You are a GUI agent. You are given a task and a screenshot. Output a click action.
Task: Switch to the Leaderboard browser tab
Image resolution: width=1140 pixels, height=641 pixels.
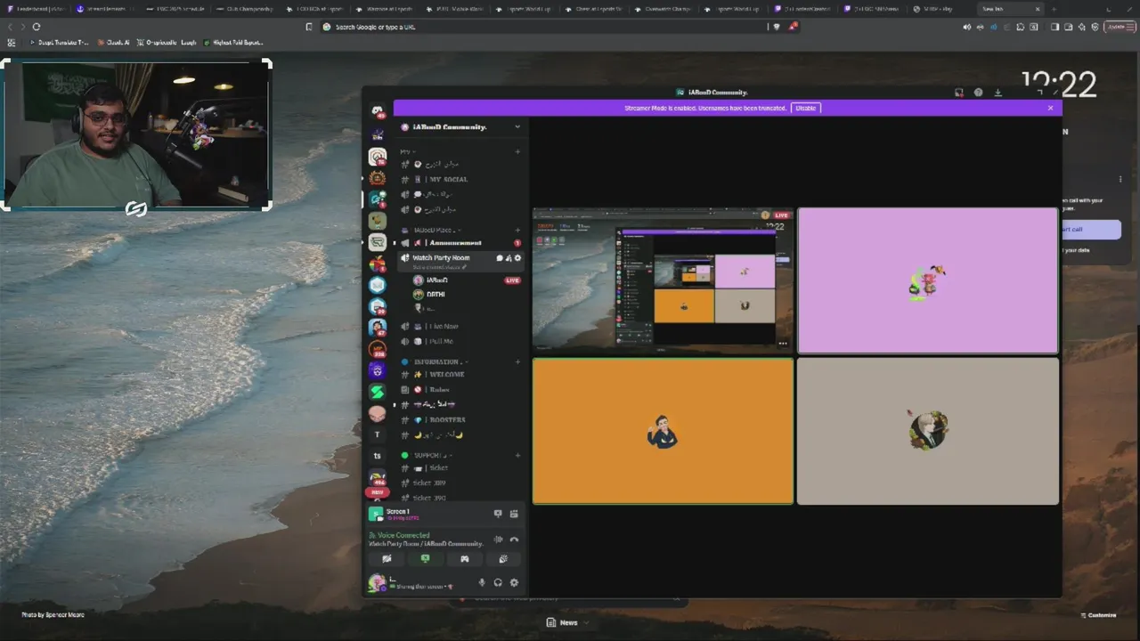37,9
